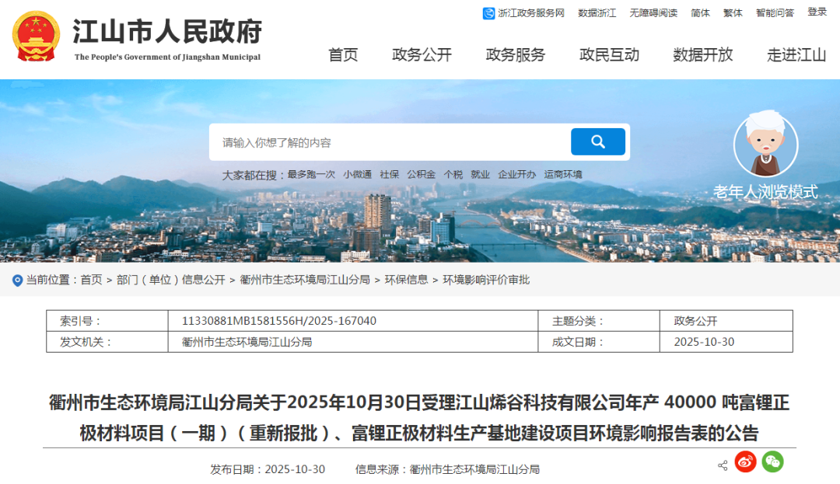Image resolution: width=840 pixels, height=484 pixels.
Task: Share the announcement via WeChat icon
Action: click(x=772, y=461)
